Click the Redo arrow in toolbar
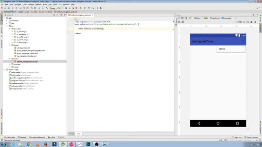The width and height of the screenshot is (262, 147). (16, 8)
